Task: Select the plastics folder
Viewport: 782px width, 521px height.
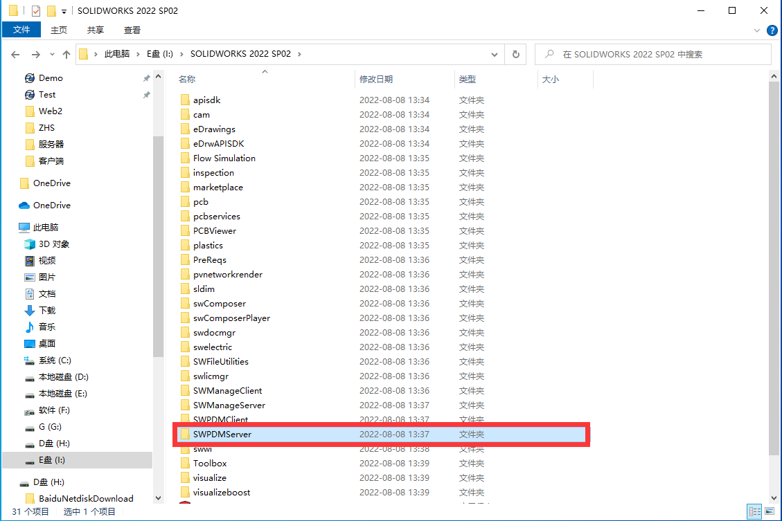Action: tap(208, 245)
